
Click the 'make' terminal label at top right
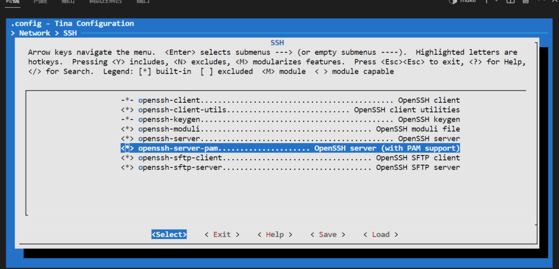468,1
